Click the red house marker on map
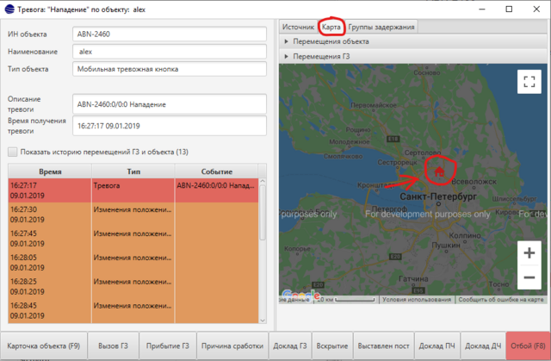Image resolution: width=551 pixels, height=361 pixels. tap(439, 171)
